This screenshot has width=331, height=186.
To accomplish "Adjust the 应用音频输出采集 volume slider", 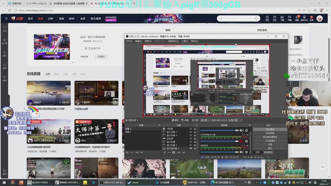I will [x=219, y=141].
